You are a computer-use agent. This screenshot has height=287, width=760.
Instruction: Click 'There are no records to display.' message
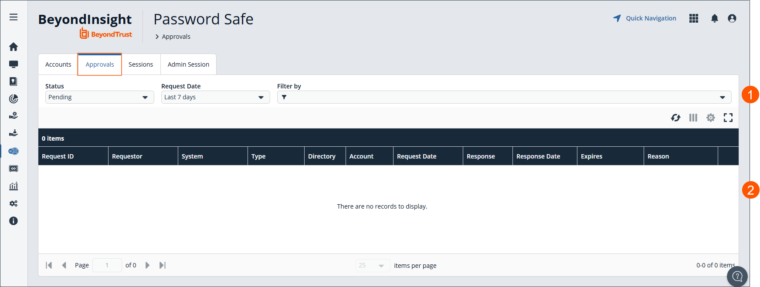pyautogui.click(x=382, y=206)
